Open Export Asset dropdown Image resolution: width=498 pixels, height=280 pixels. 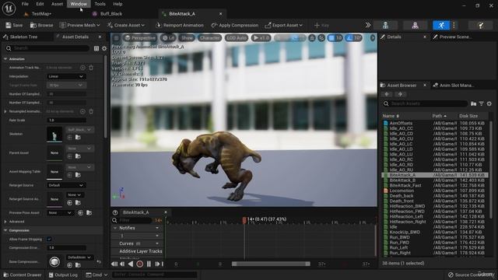point(284,25)
